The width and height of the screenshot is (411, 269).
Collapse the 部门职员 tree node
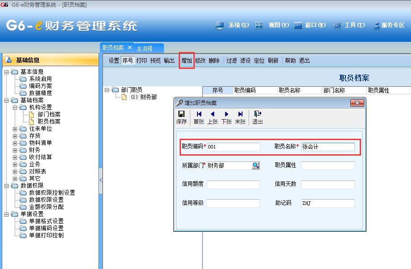click(x=107, y=90)
